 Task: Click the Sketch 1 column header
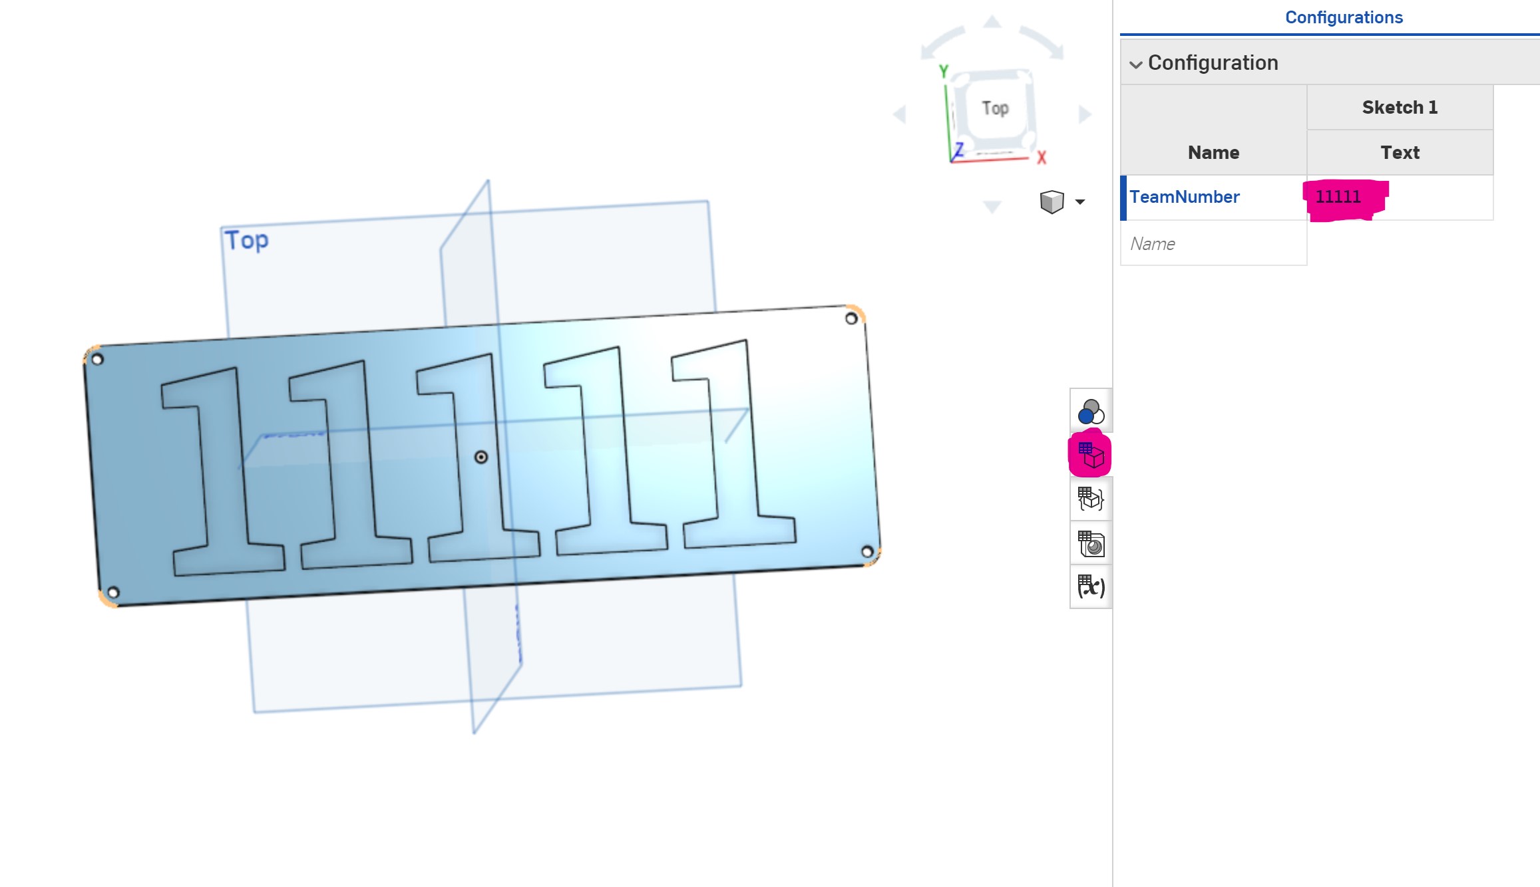(1399, 107)
